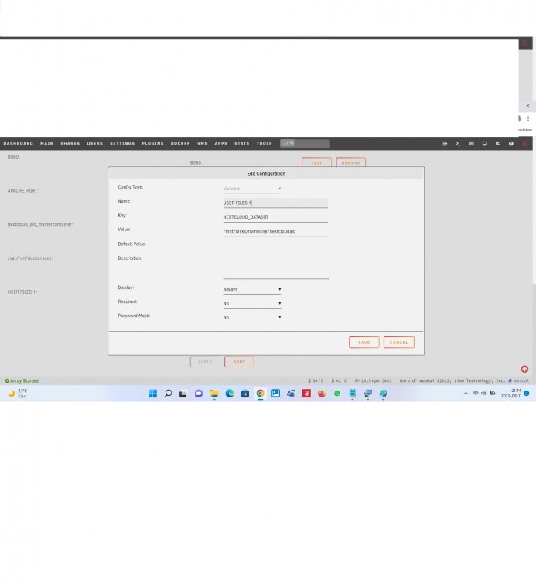The image size is (536, 580).
Task: Open Microsoft Store from the taskbar
Action: click(x=245, y=394)
